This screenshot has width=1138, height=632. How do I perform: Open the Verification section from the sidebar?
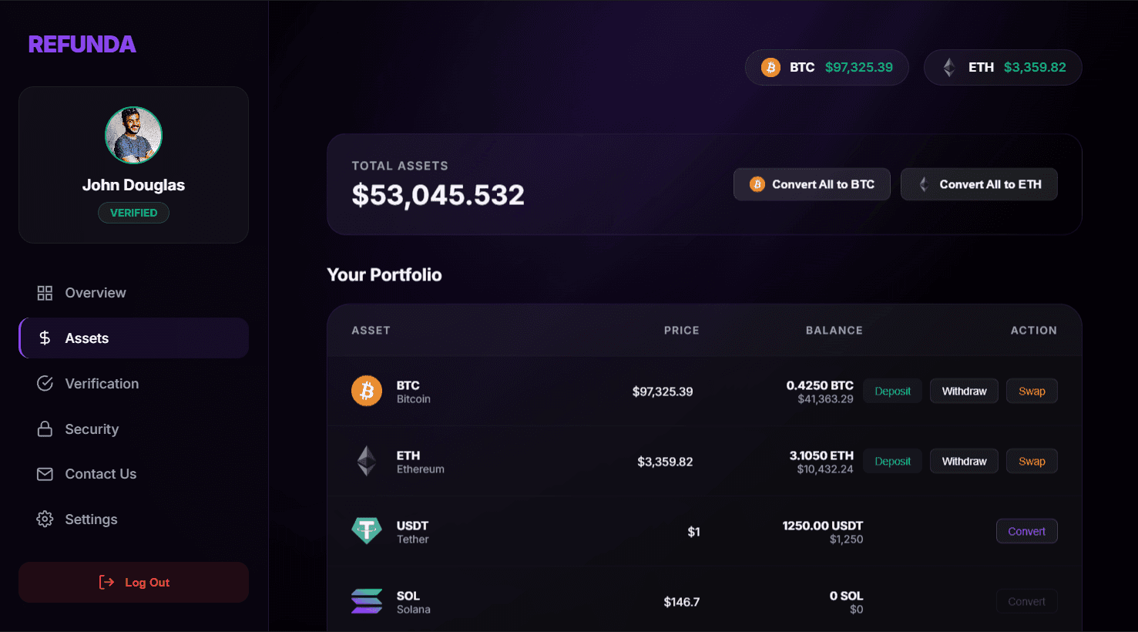101,383
